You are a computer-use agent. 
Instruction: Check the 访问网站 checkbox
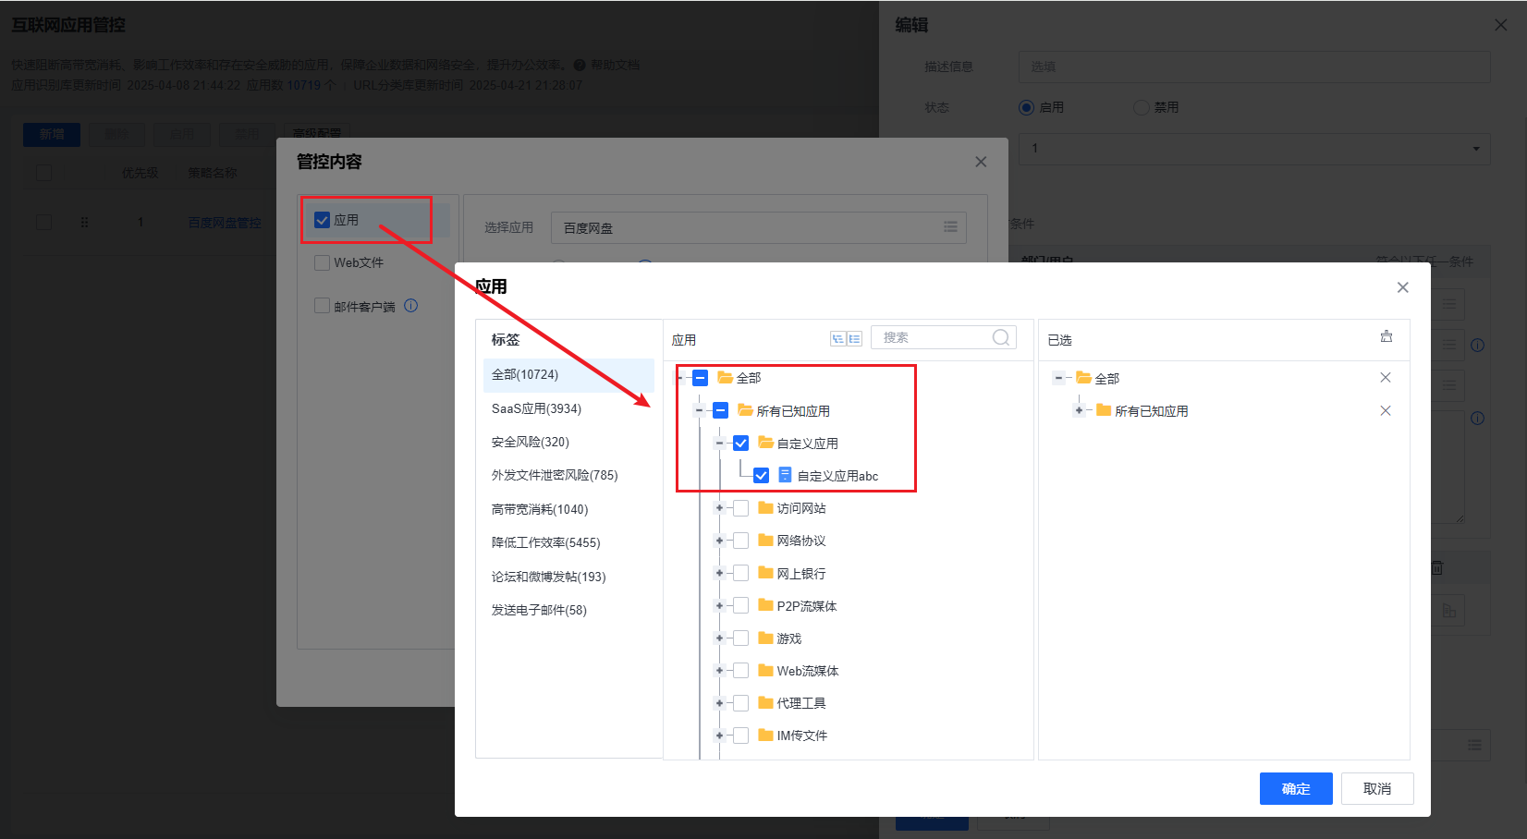(740, 508)
